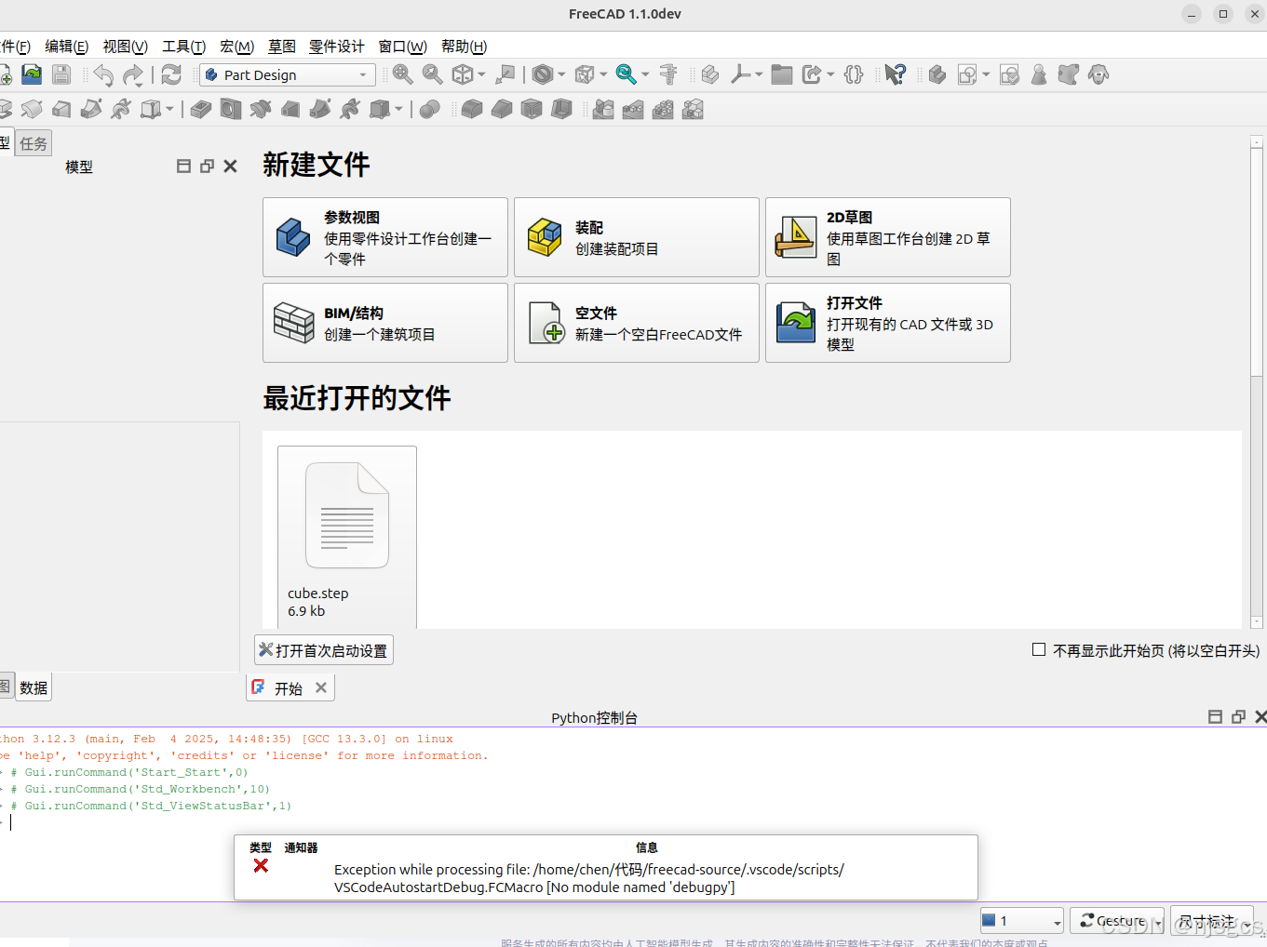This screenshot has width=1267, height=947.
Task: Expand the Link actions dropdown arrow
Action: tap(830, 74)
